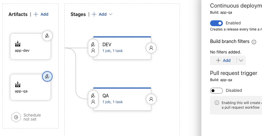The image size is (262, 136).
Task: Click the app-qa continuous deployment trigger lightning icon
Action: tap(47, 77)
